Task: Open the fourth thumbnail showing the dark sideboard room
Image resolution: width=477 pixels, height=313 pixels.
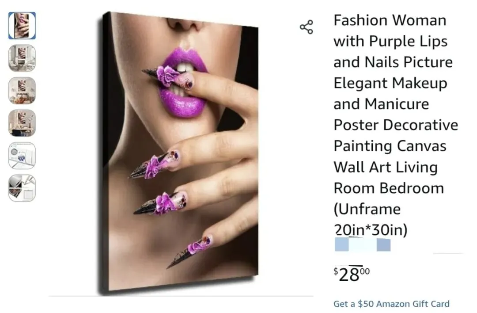Action: point(22,123)
